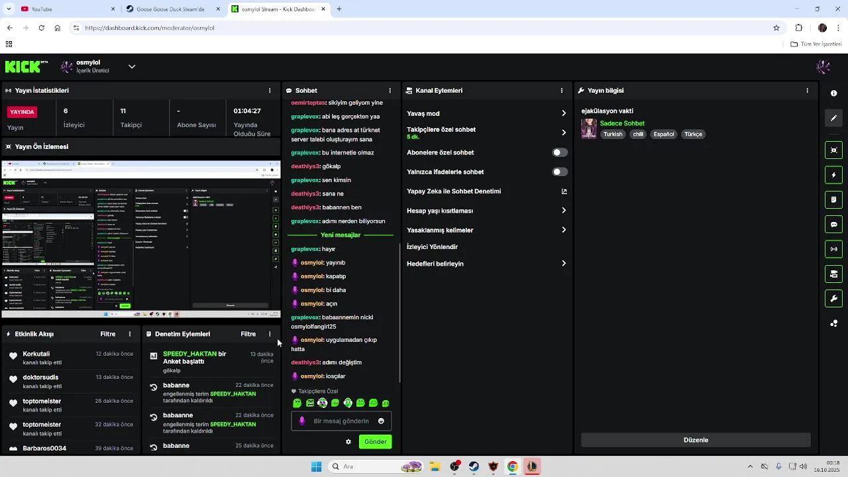Click the Español tag chip

[663, 134]
